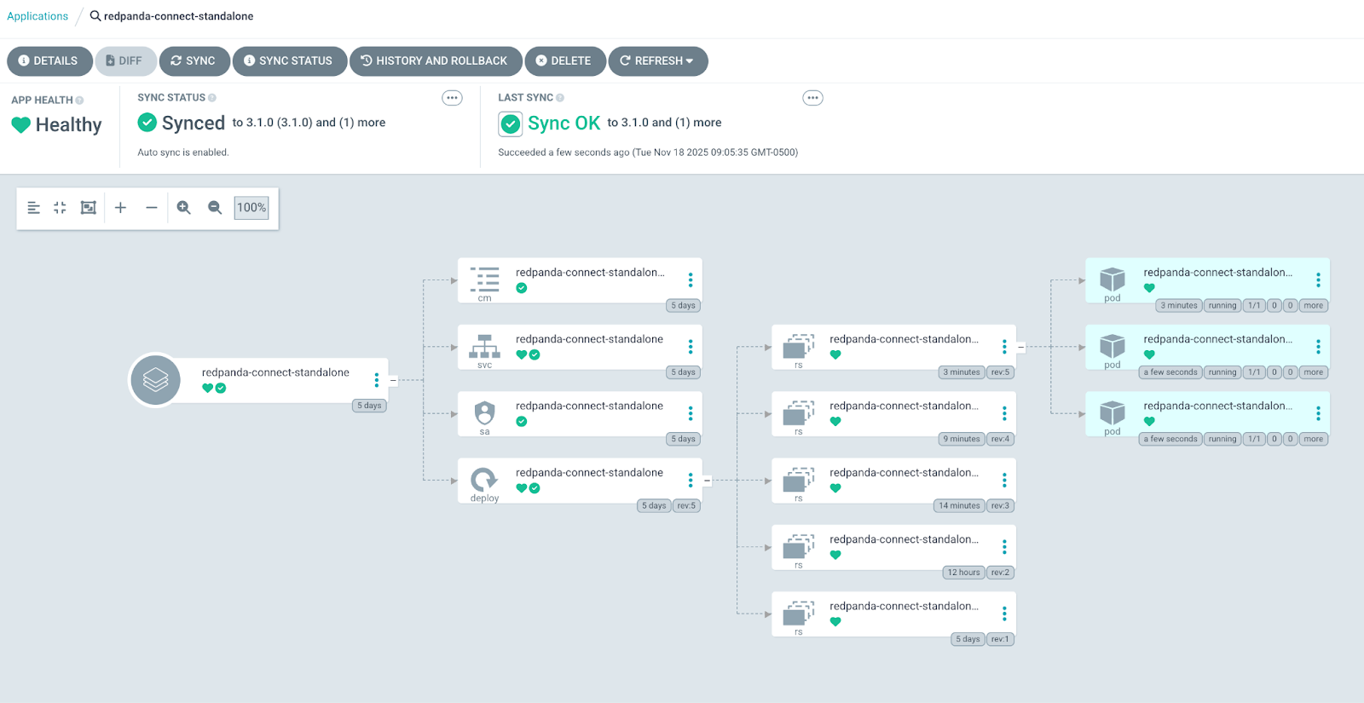Open the rev:3 ReplicaSet kebab menu
Screen dimensions: 1364x703
pos(1004,481)
